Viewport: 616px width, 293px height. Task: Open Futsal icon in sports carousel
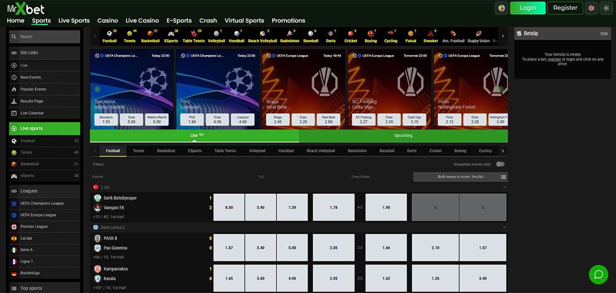(411, 36)
